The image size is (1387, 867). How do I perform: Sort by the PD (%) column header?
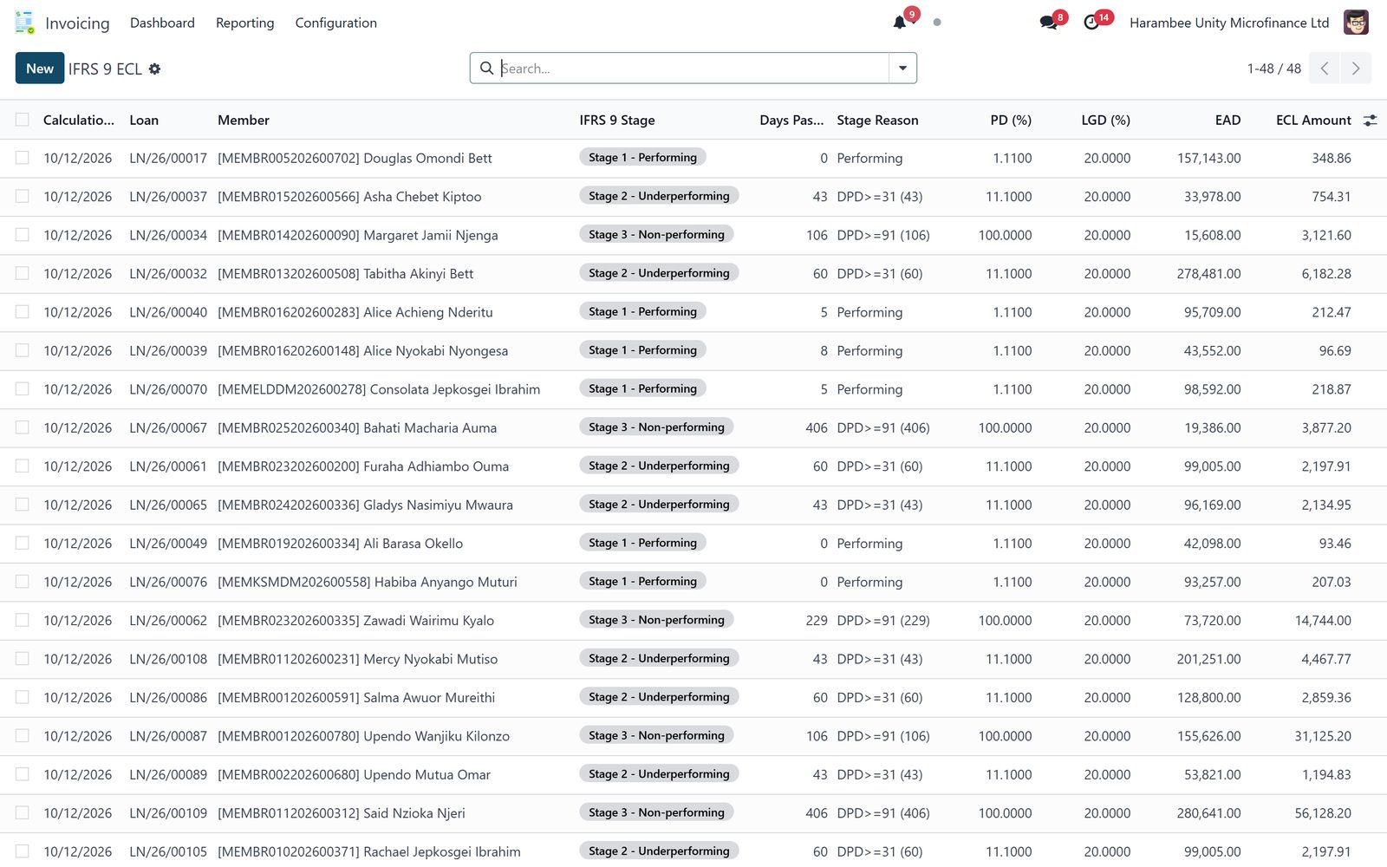1011,121
